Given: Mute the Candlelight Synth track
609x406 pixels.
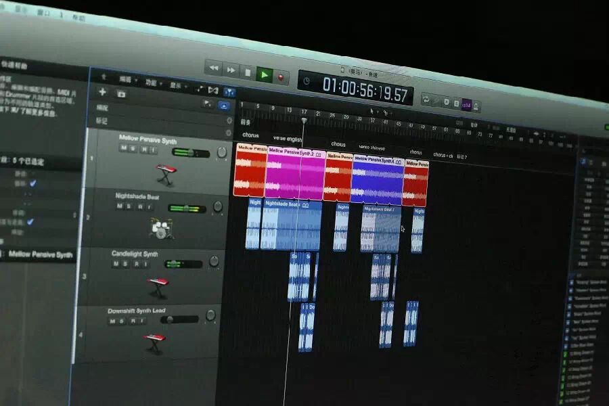Looking at the screenshot, I should [116, 264].
